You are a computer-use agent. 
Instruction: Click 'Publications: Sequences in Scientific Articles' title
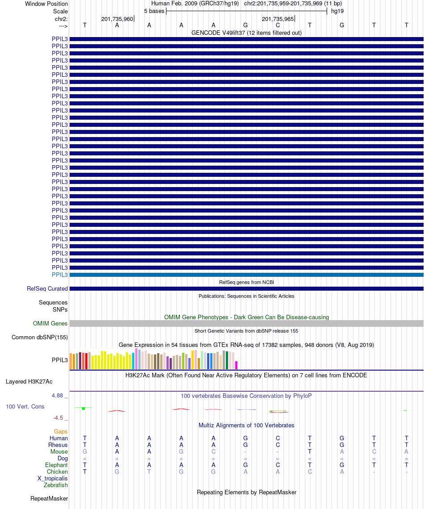click(x=246, y=296)
